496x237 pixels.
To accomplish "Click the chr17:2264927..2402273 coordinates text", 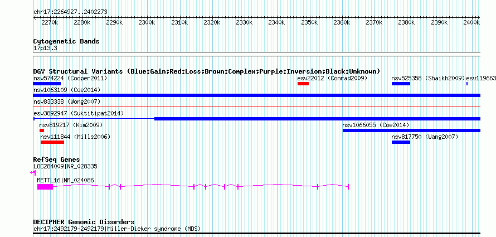I will click(70, 12).
